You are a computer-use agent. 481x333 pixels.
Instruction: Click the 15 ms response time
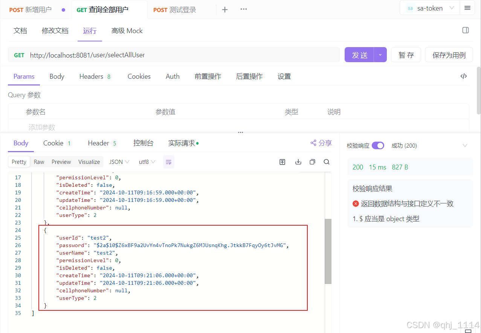click(x=377, y=167)
